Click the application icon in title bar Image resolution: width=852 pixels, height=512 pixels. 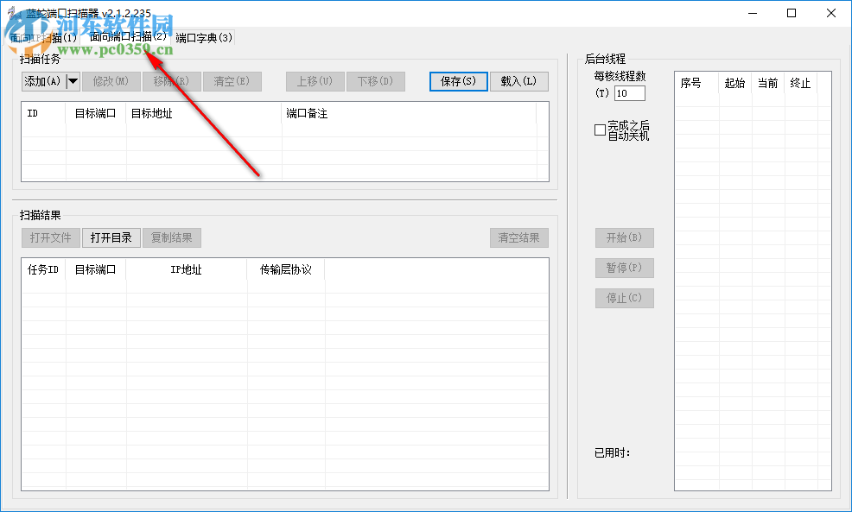tap(15, 13)
